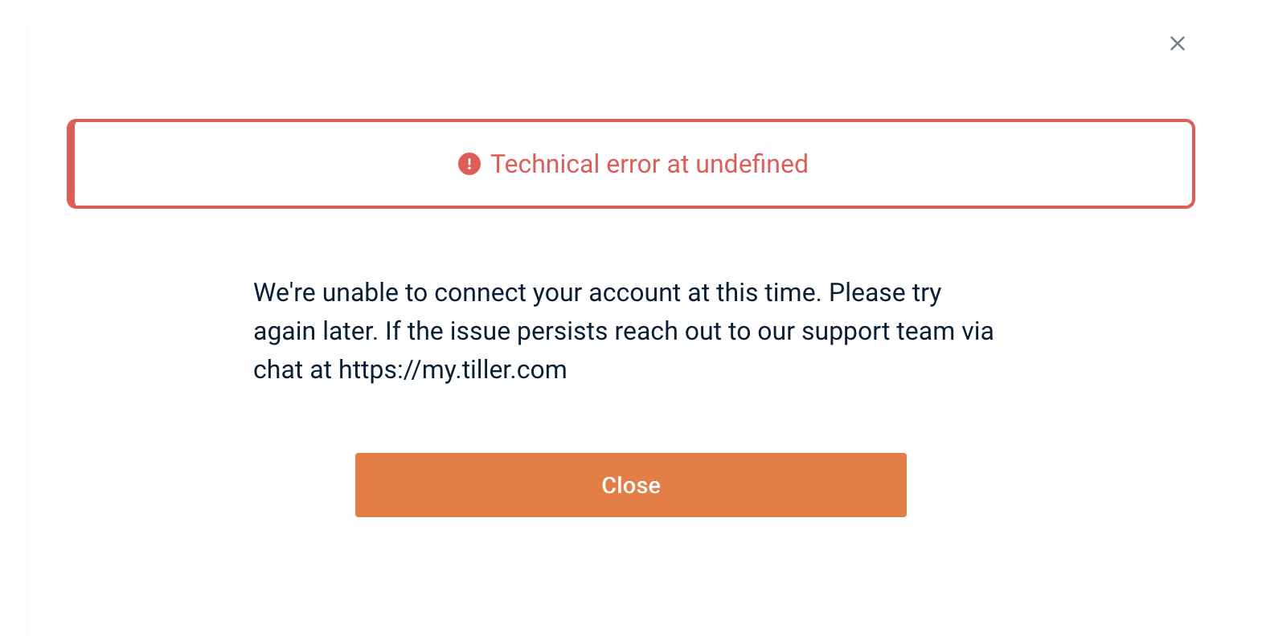Screen dimensions: 1262x636
Task: Click the word 'account' in the message
Action: click(x=635, y=292)
